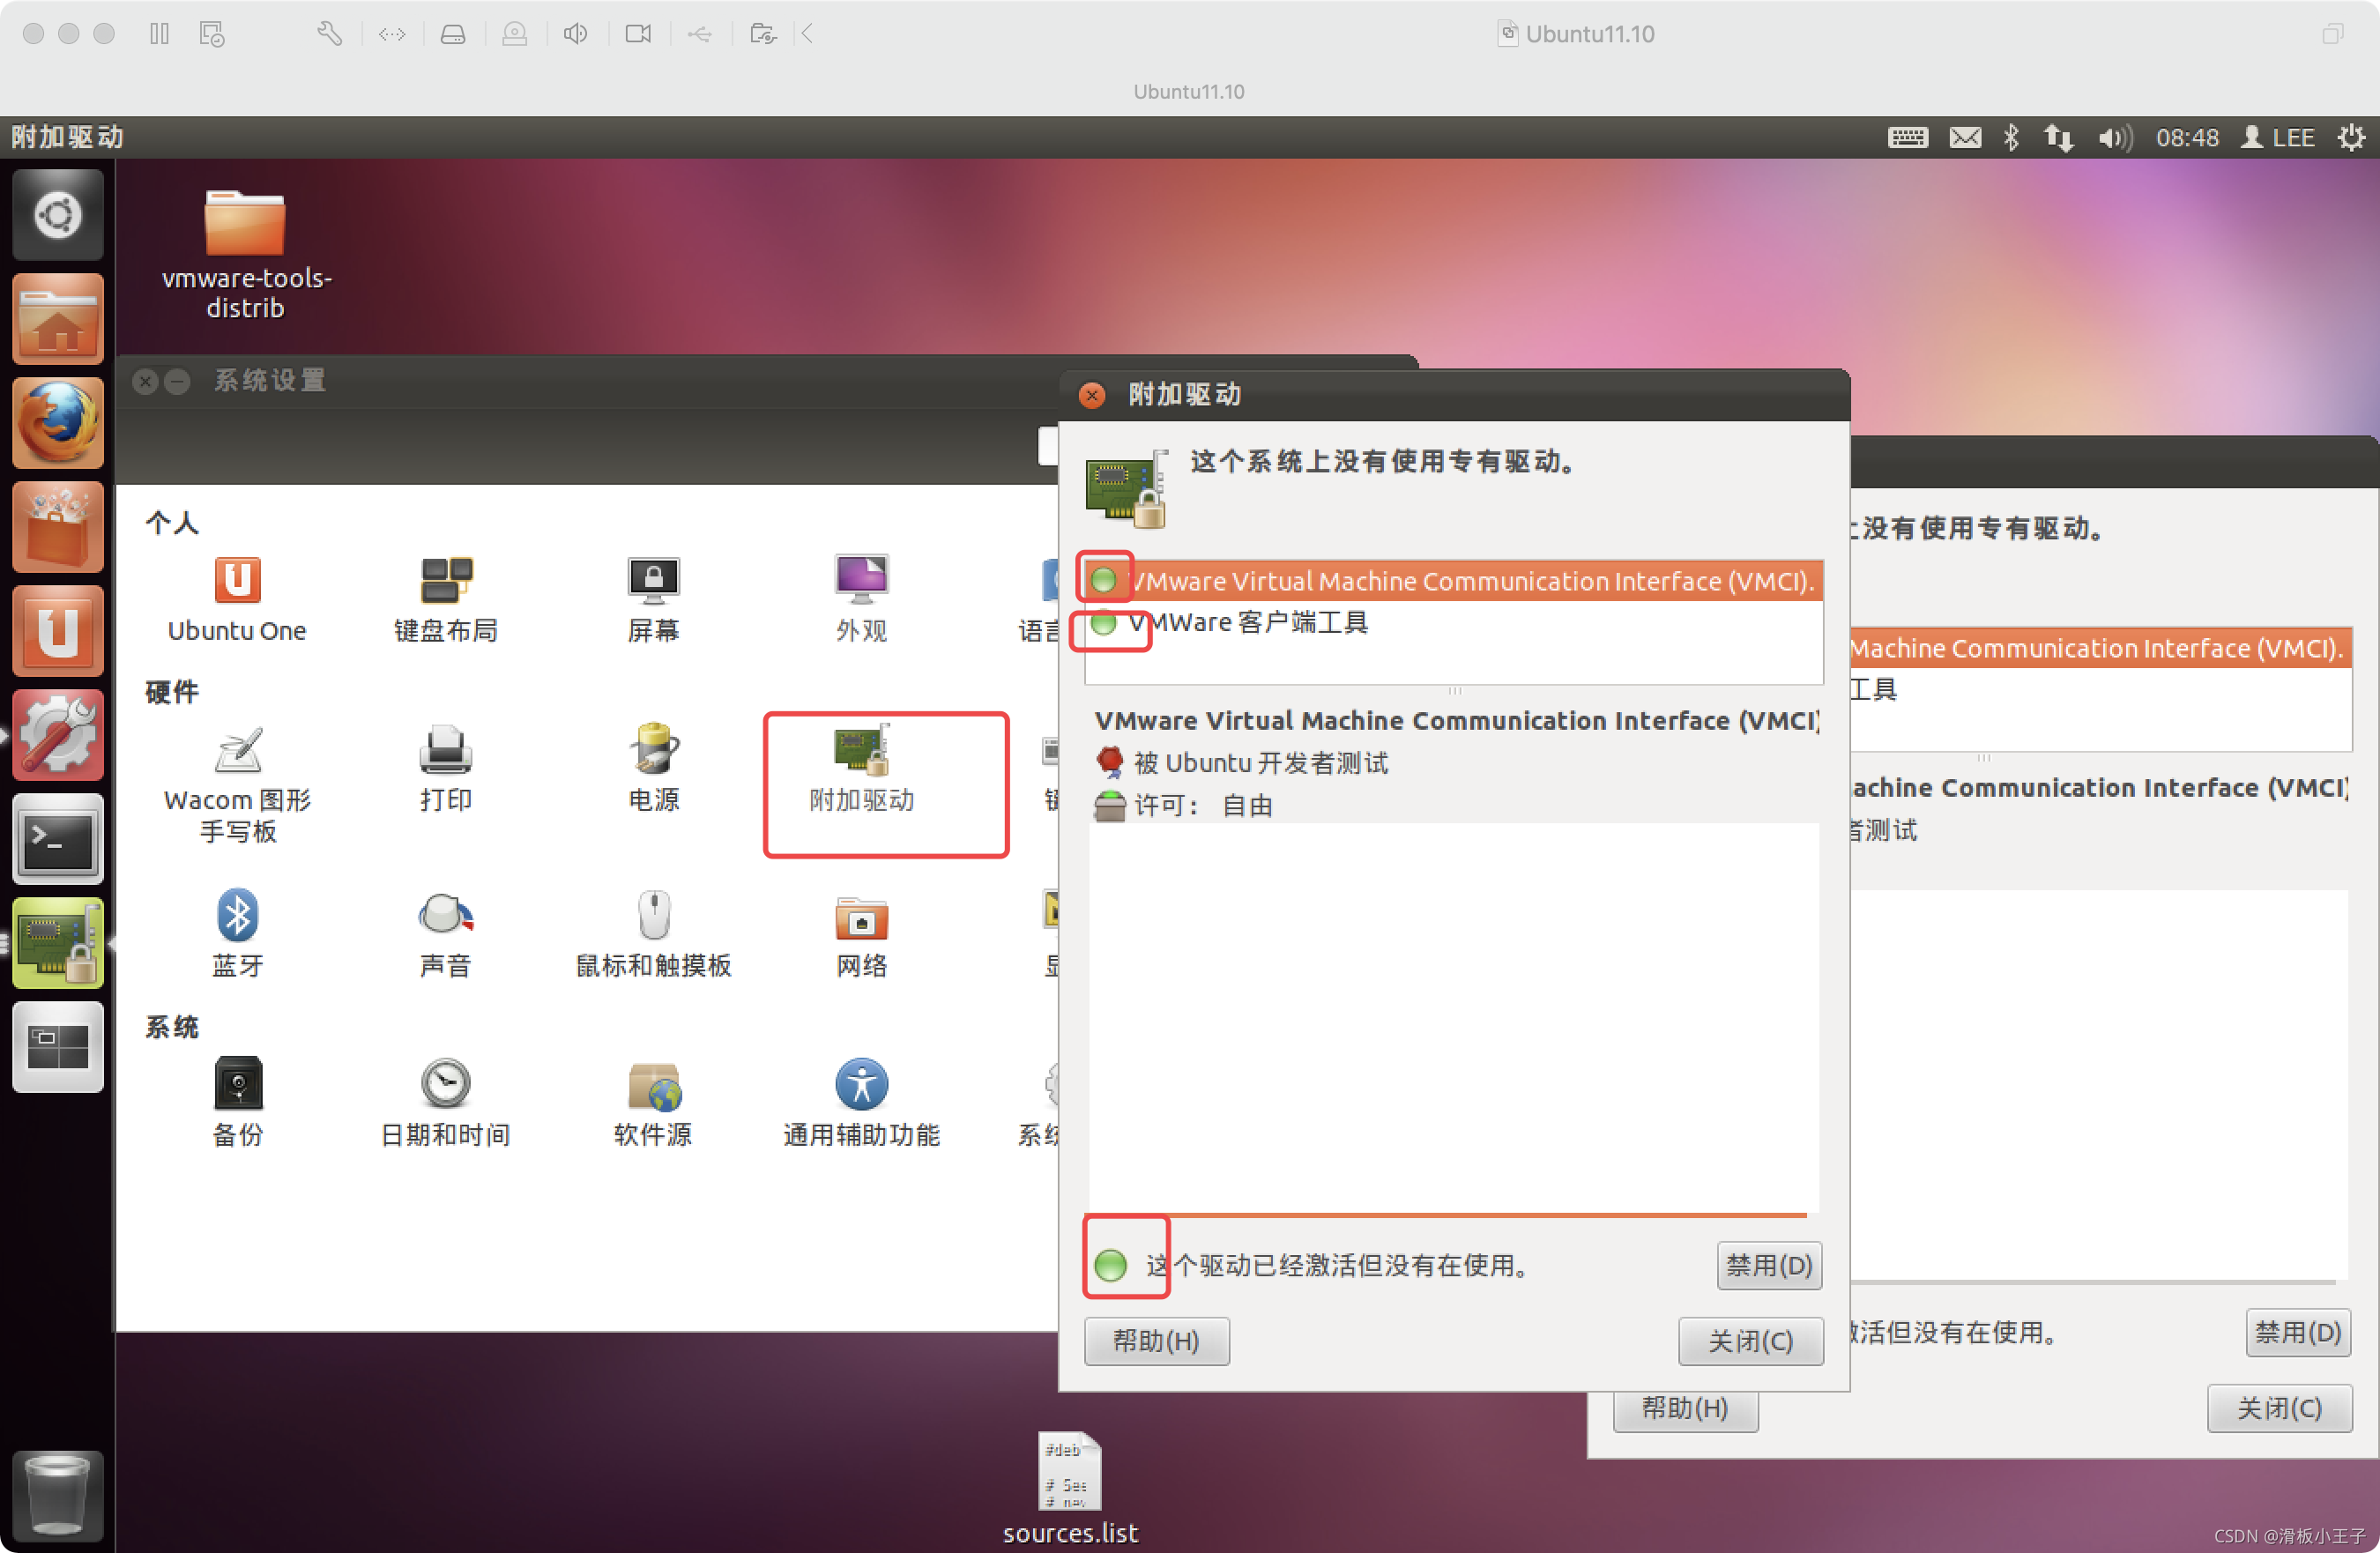Pause the virtual machine from VMware toolbar
Viewport: 2380px width, 1553px height.
(159, 34)
